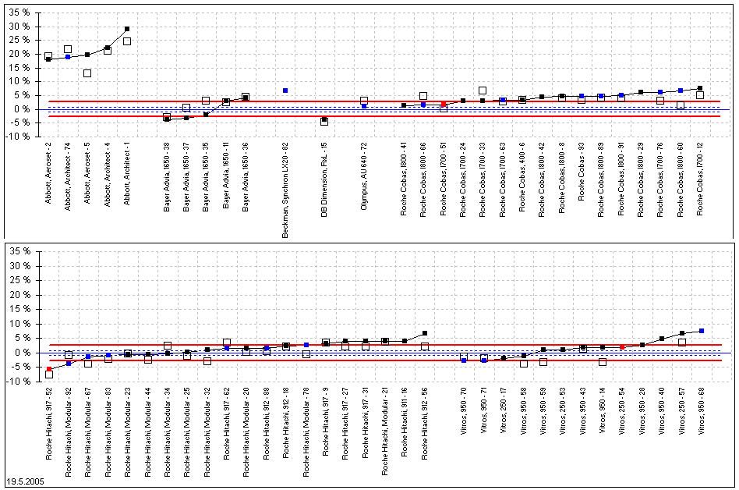
Task: Pick label 'Bayer Advia, 1650 - 35'
Action: coord(206,177)
